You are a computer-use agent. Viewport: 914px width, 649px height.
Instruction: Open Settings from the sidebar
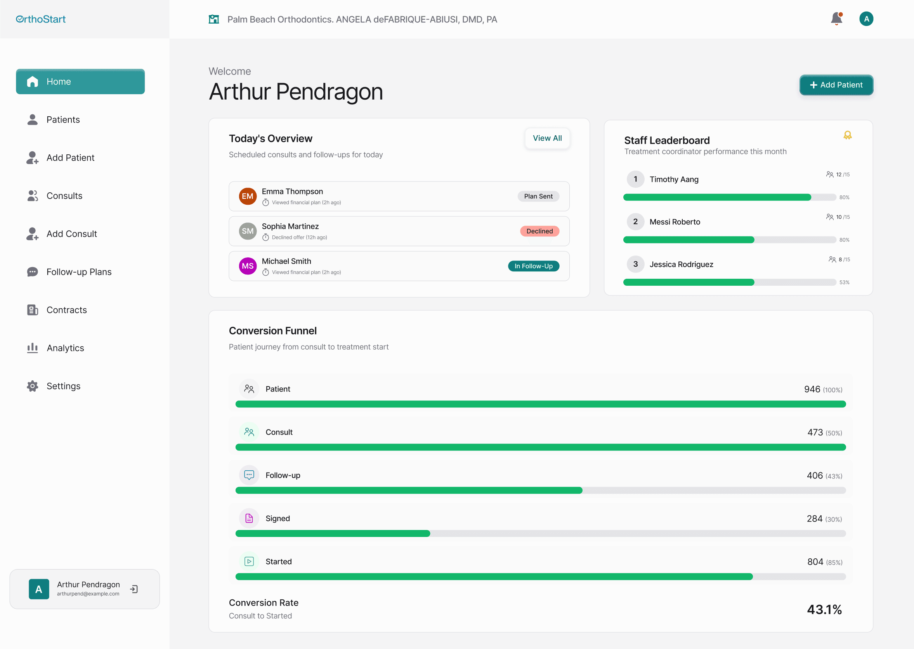[63, 386]
